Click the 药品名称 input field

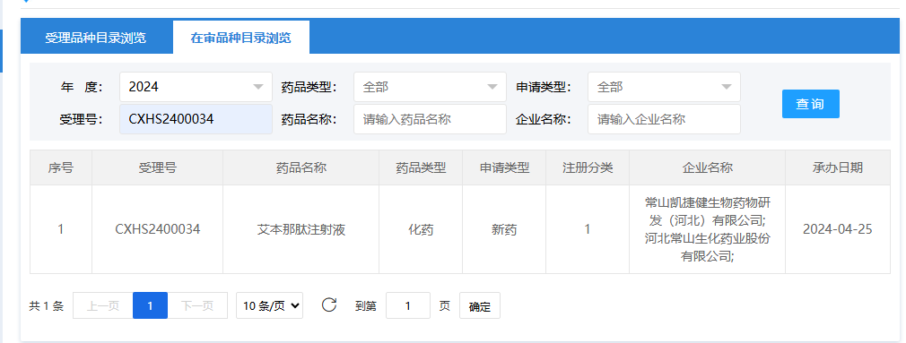pos(430,119)
